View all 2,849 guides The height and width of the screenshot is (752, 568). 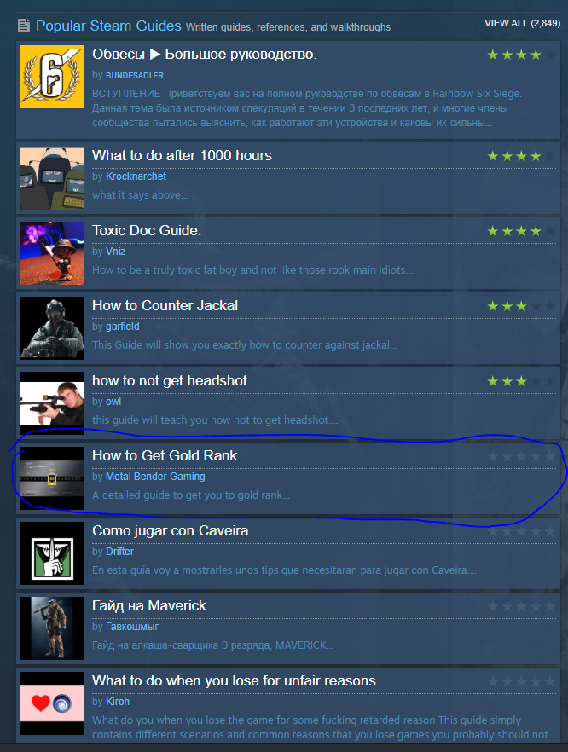(x=523, y=23)
